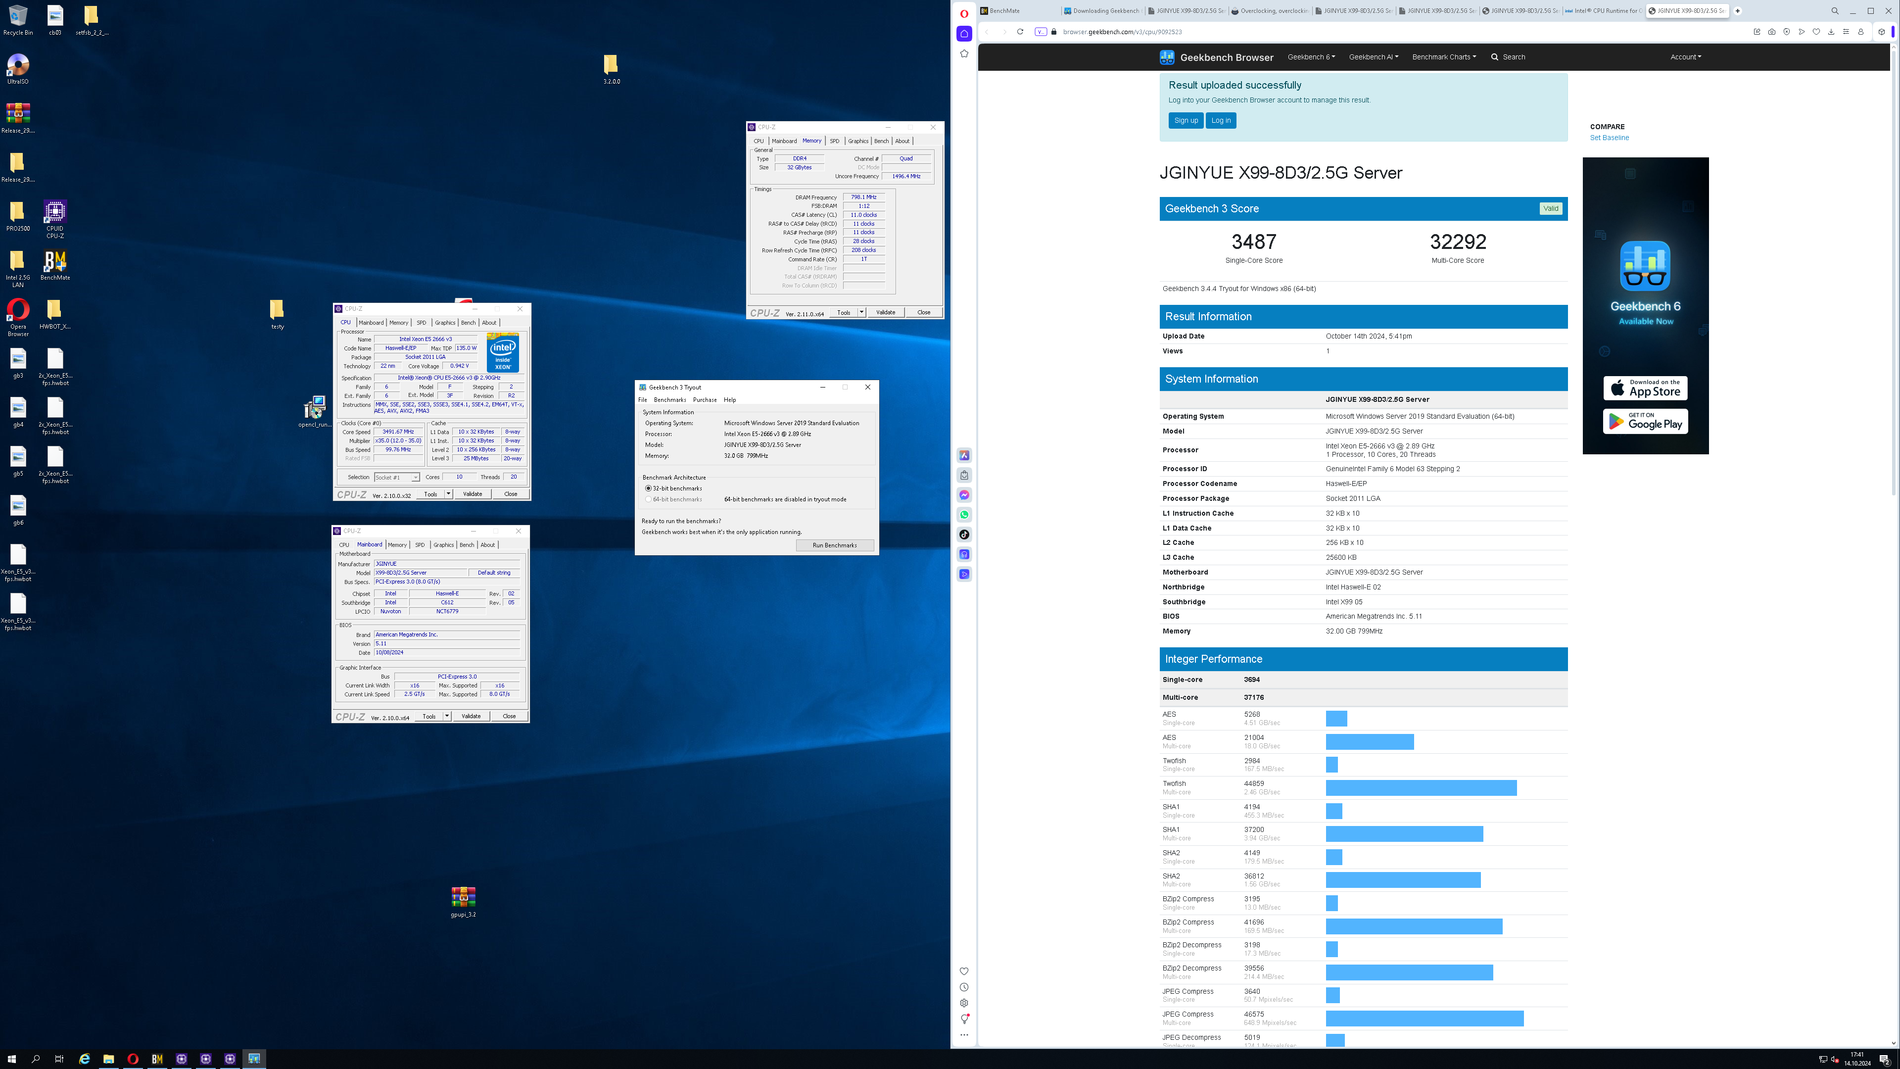
Task: Select 64-bit benchmarks radio button
Action: point(649,499)
